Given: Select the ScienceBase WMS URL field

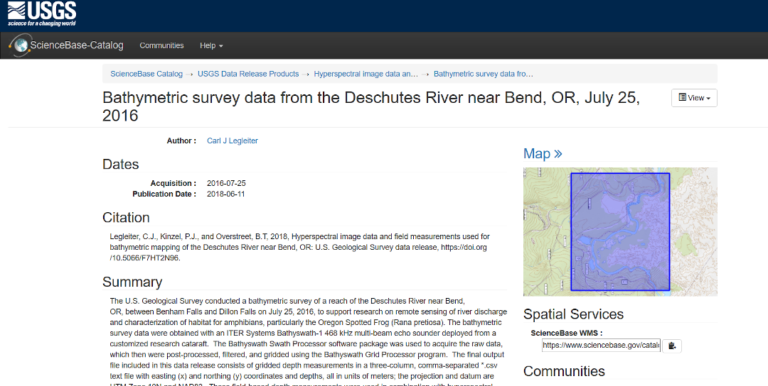Looking at the screenshot, I should point(601,345).
